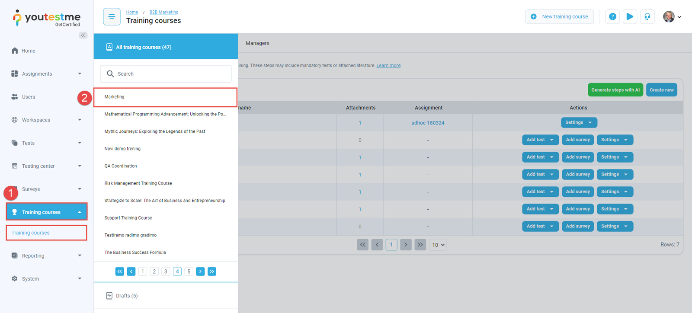Go to first page of course list
The image size is (692, 313).
coord(120,271)
